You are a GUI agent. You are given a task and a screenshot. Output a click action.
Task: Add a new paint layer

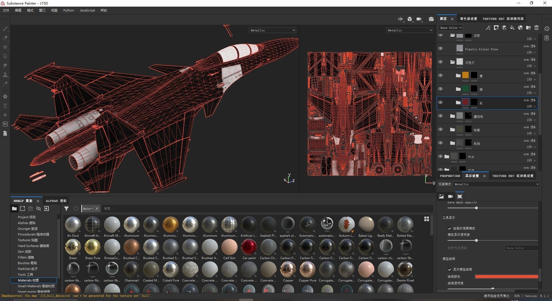tap(504, 28)
